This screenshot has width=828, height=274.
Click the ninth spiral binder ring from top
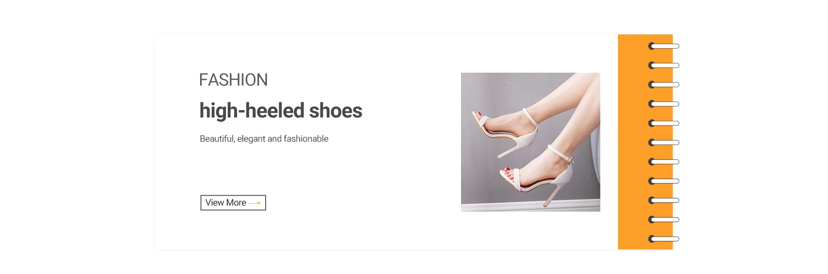click(664, 200)
